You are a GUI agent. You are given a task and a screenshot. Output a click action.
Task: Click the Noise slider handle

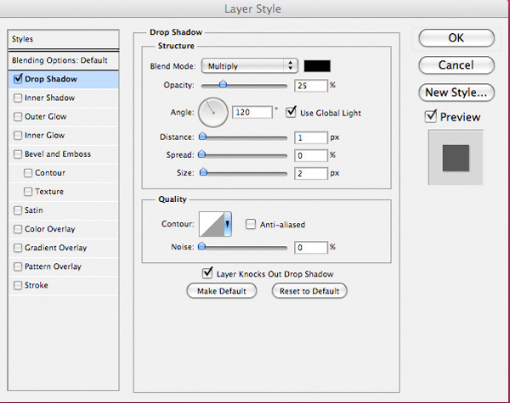pos(202,246)
